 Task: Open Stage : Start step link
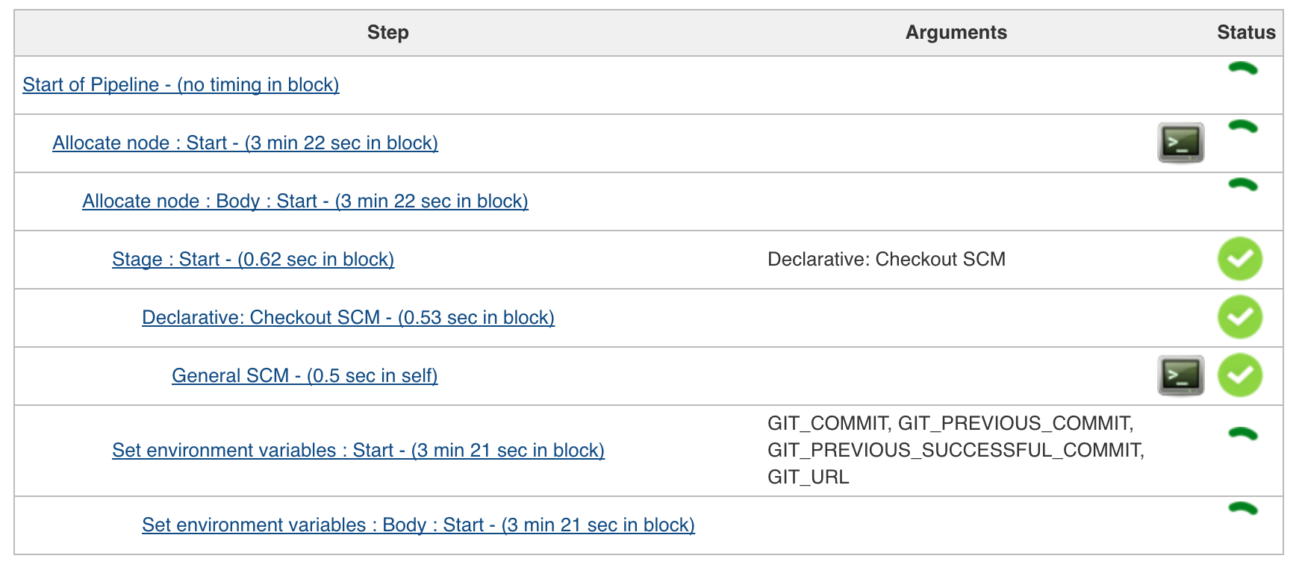pos(252,260)
